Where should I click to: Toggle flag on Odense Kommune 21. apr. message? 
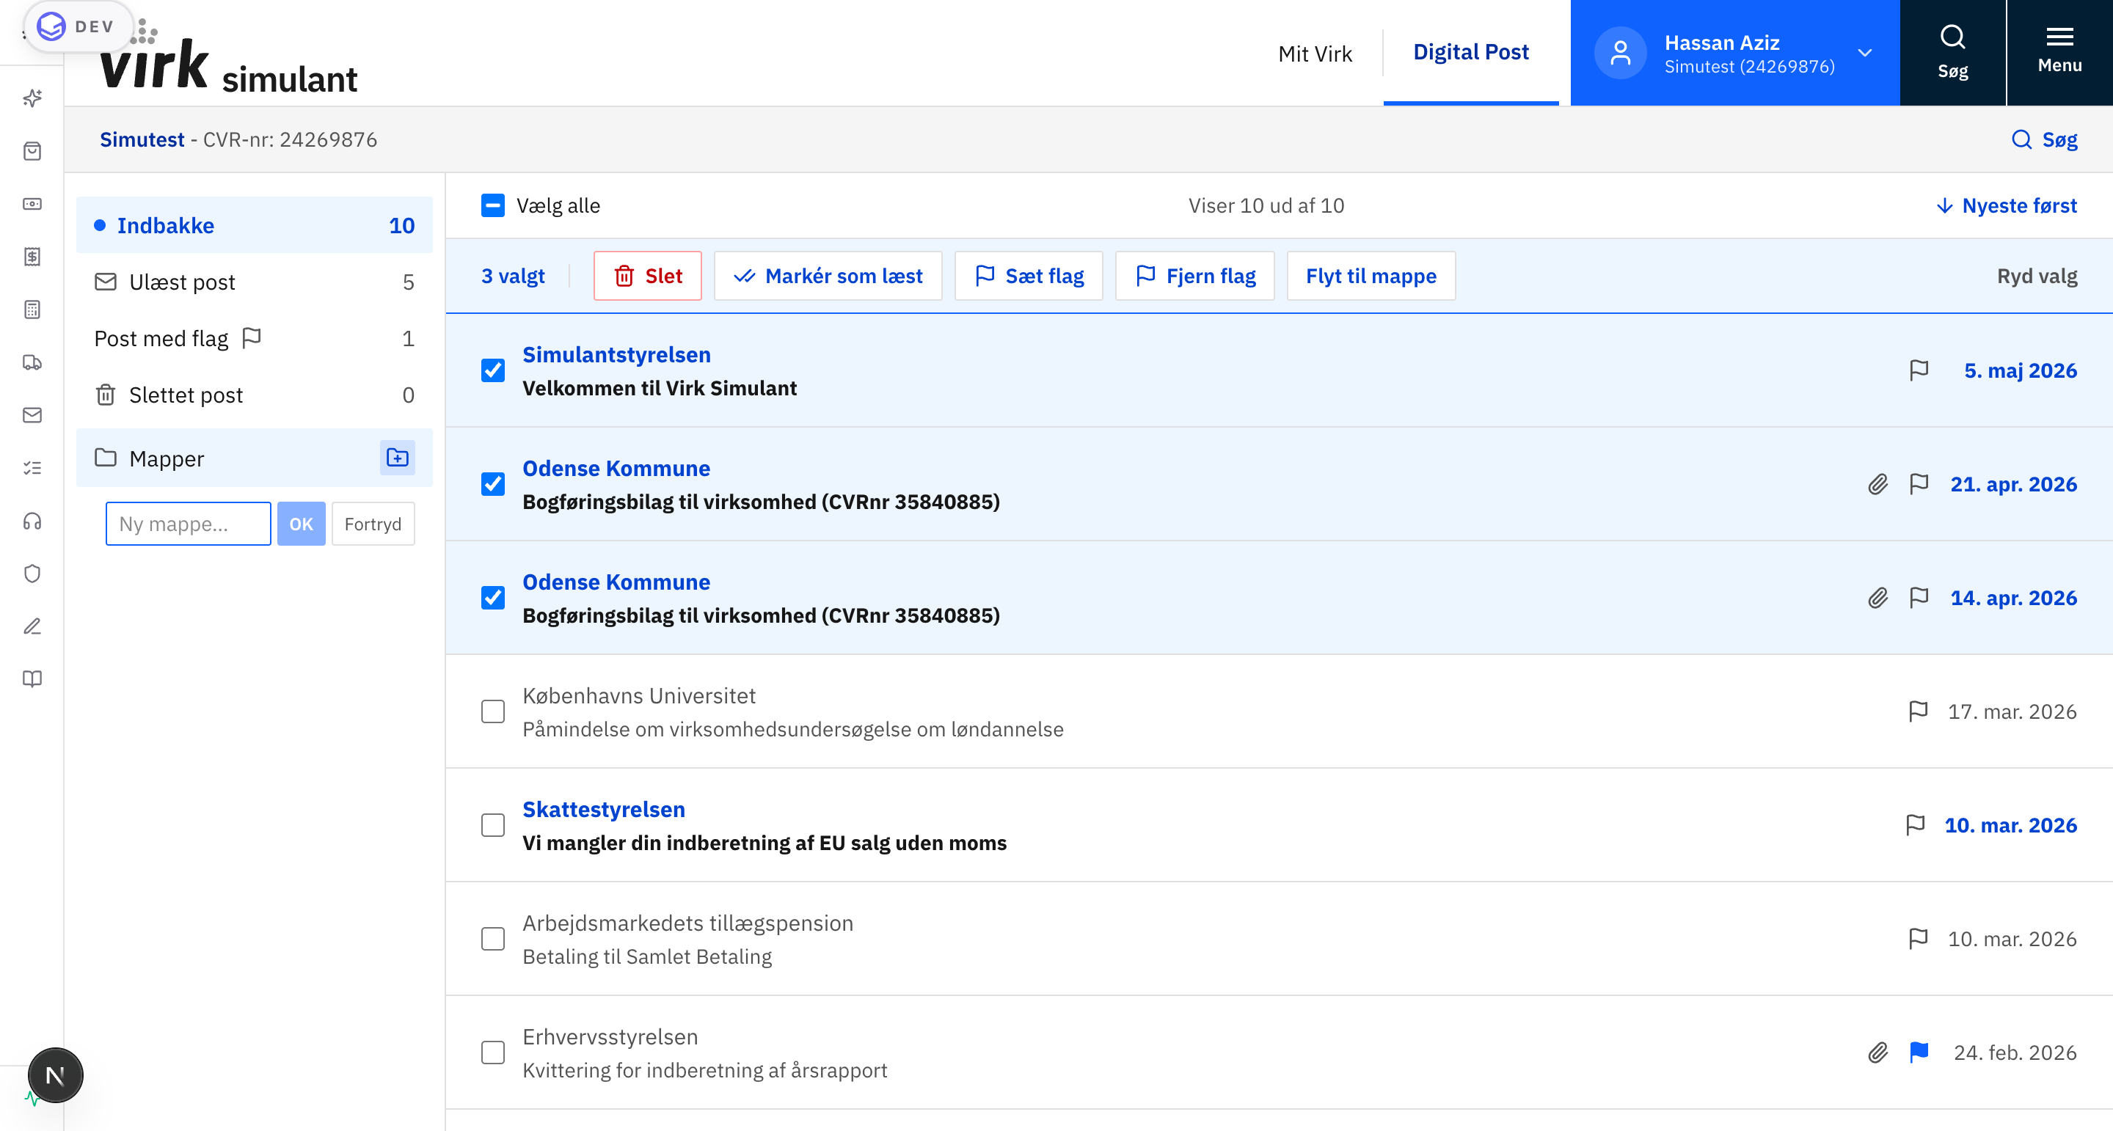pos(1919,484)
